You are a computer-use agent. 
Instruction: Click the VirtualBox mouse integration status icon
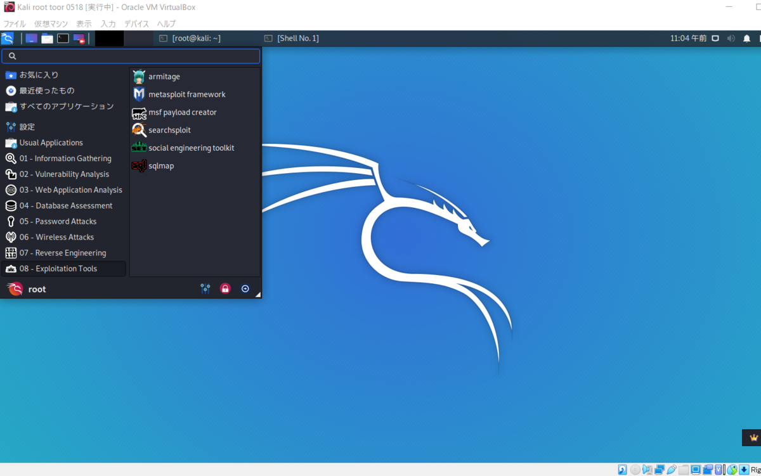pos(732,470)
